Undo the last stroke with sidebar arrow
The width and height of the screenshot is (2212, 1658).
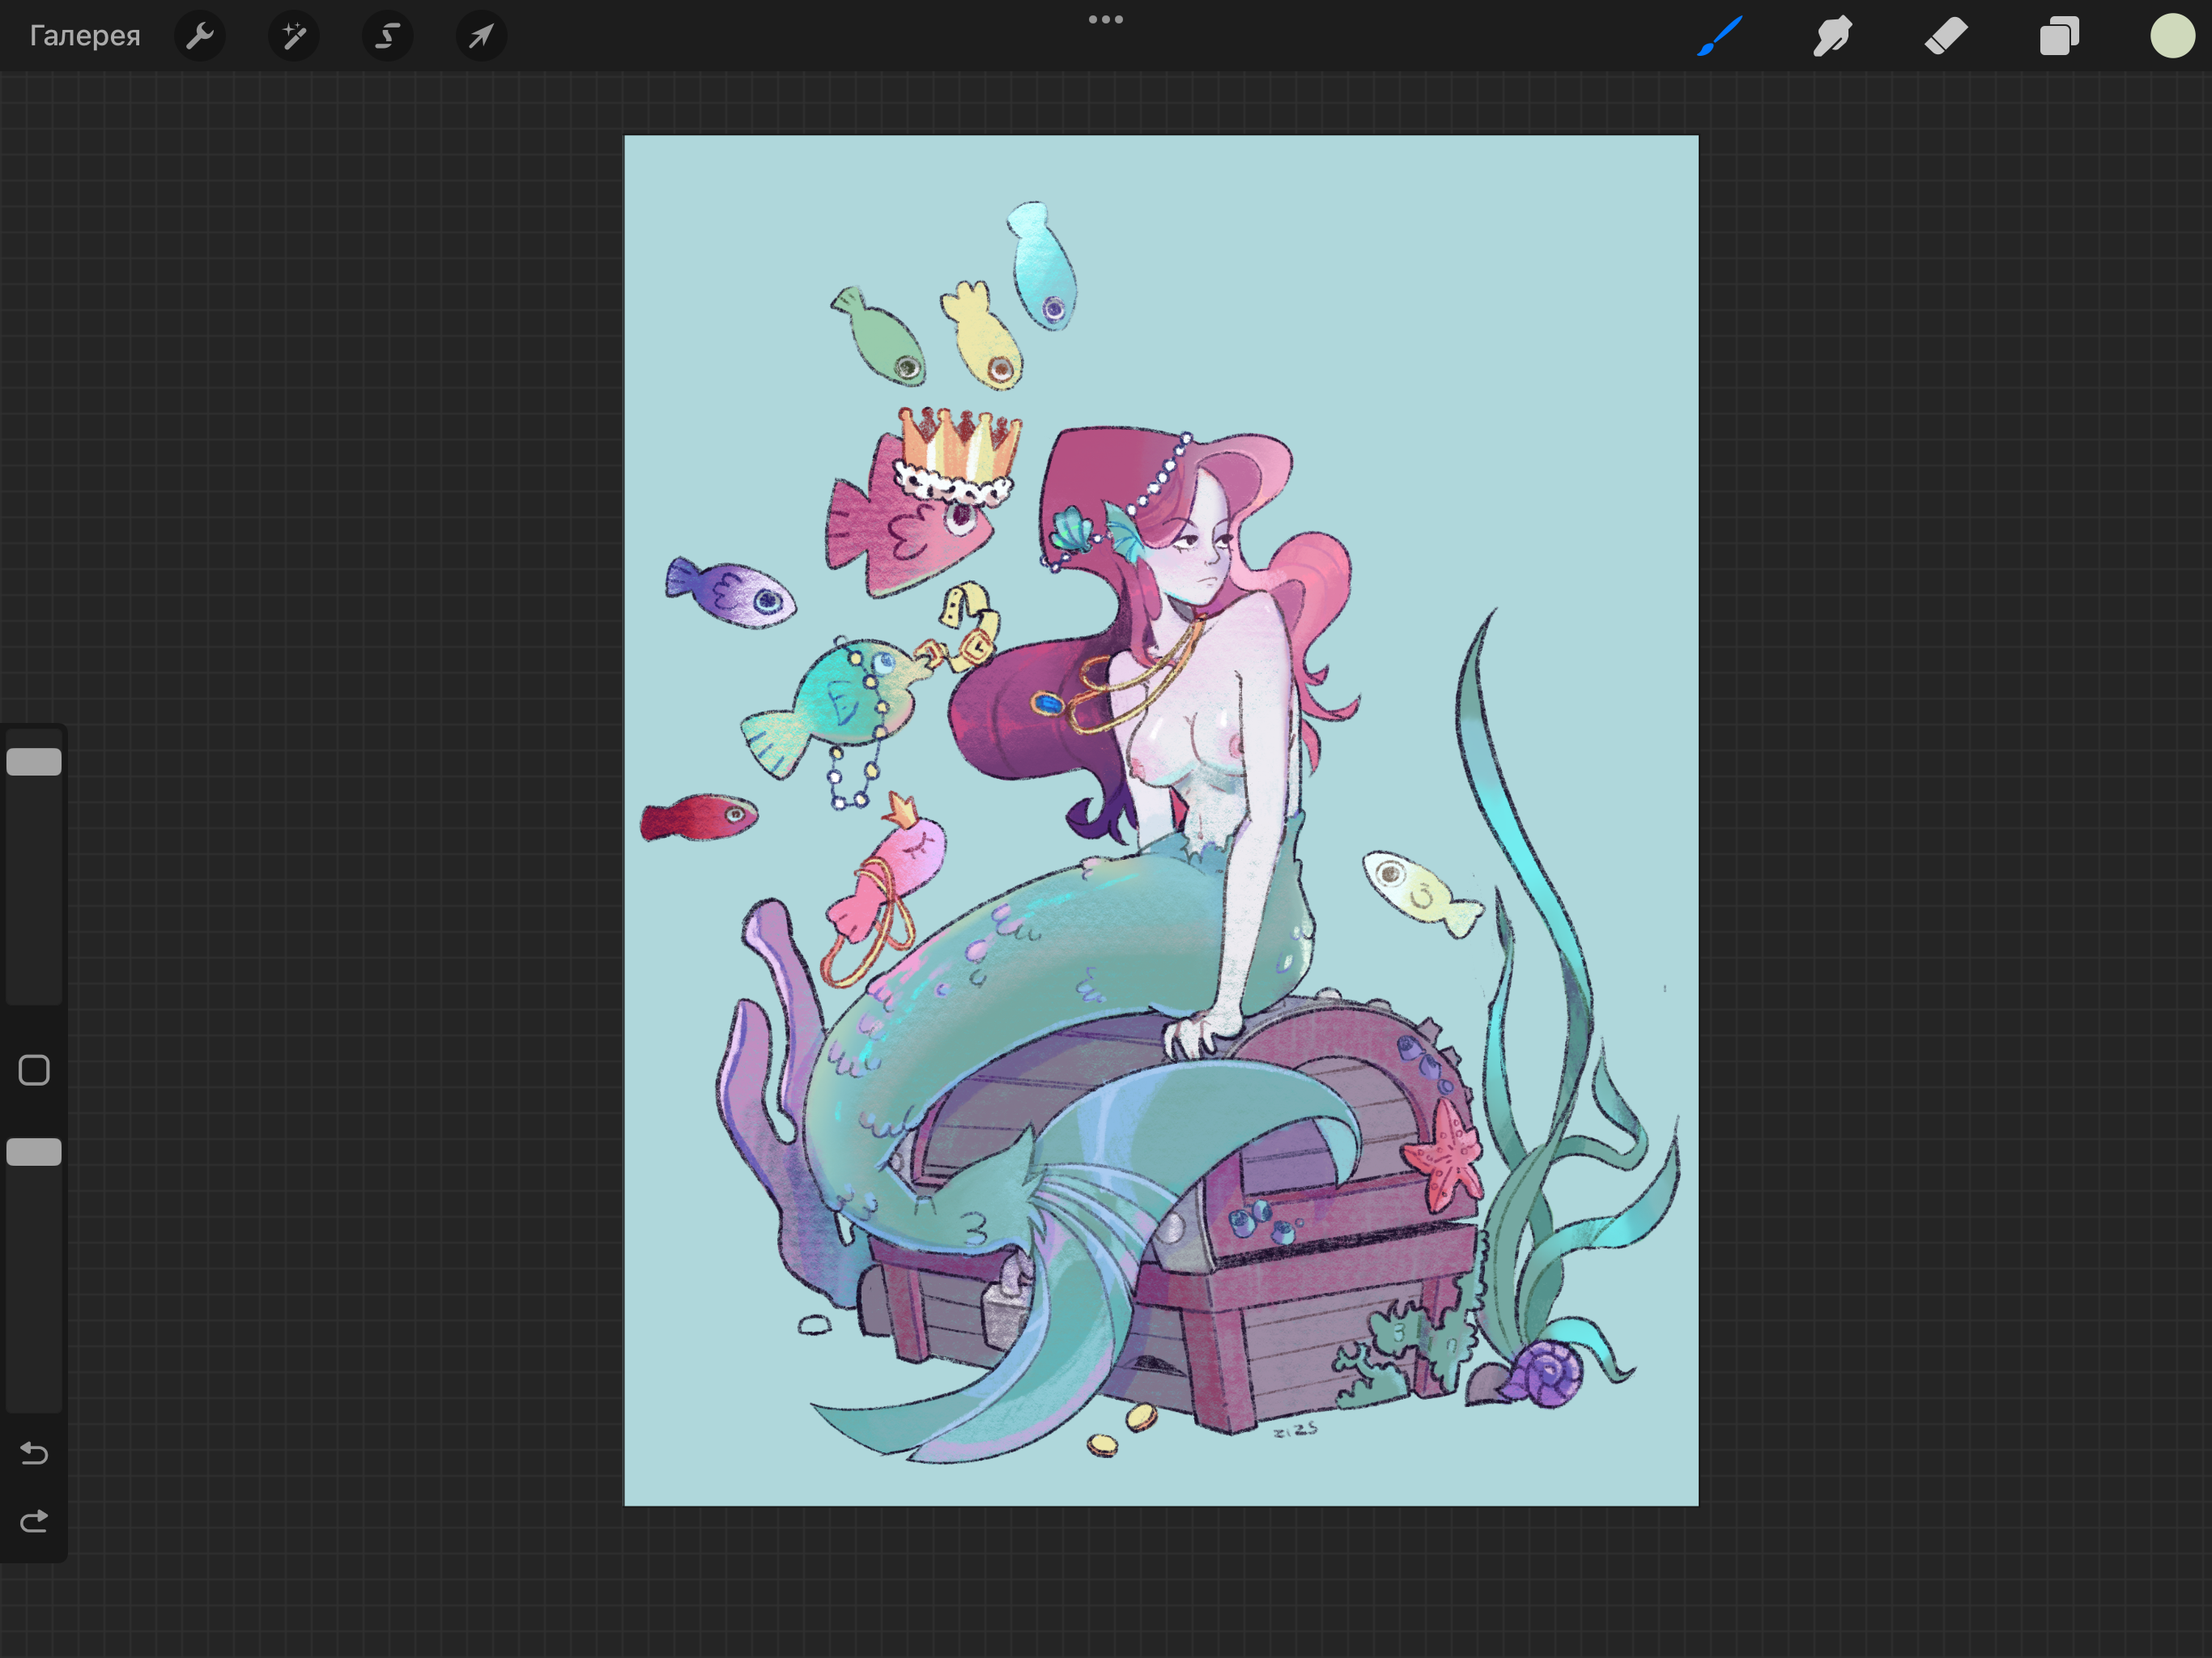[x=34, y=1452]
